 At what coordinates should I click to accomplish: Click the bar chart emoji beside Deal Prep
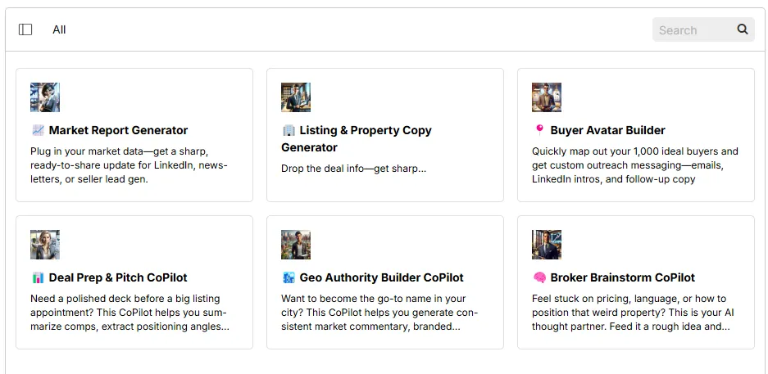tap(38, 277)
